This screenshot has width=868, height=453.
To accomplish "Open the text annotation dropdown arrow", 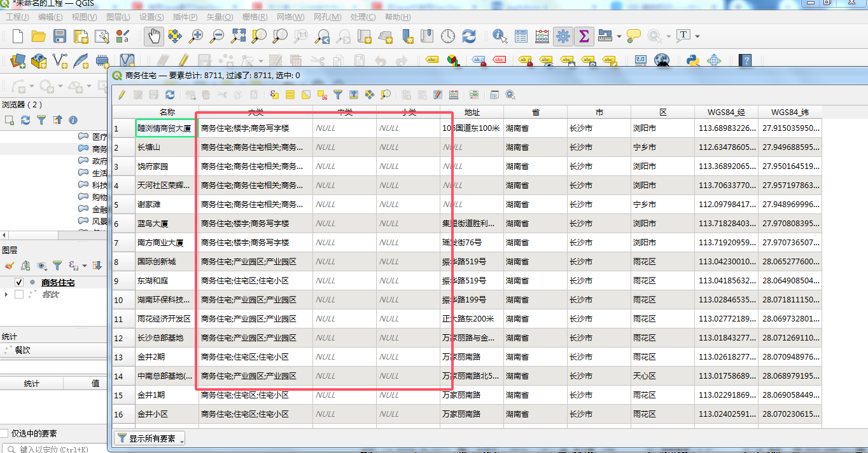I will [x=697, y=36].
